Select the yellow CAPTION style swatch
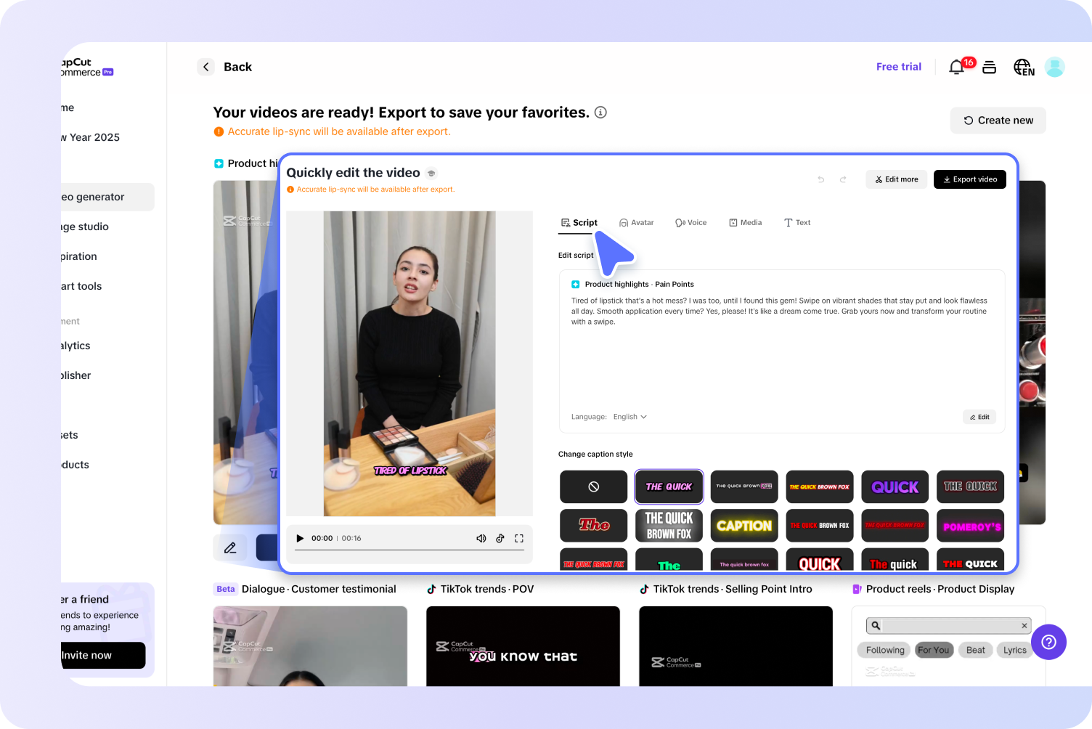Image resolution: width=1092 pixels, height=729 pixels. click(x=744, y=525)
